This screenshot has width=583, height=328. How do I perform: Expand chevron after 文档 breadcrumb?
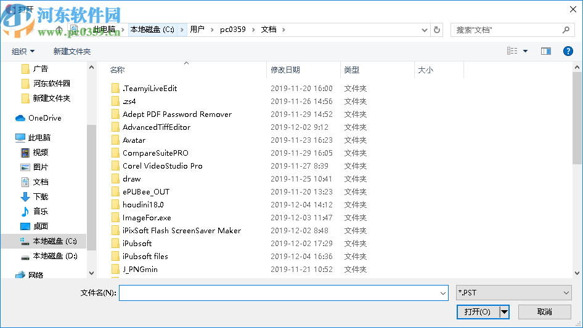click(283, 30)
